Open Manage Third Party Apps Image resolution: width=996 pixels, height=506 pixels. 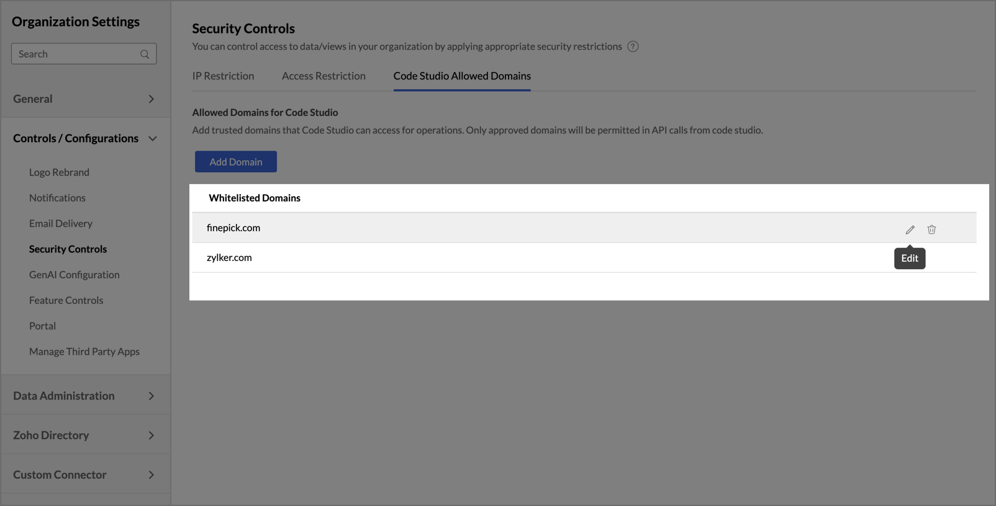(84, 352)
